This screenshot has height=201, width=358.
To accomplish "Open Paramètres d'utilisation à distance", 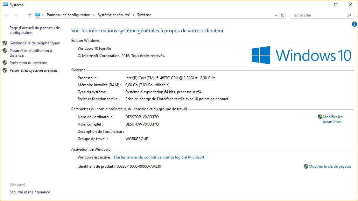I will click(31, 53).
